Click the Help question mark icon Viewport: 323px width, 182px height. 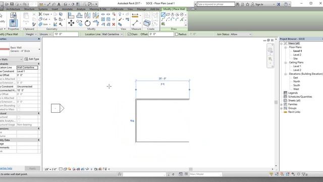click(286, 4)
